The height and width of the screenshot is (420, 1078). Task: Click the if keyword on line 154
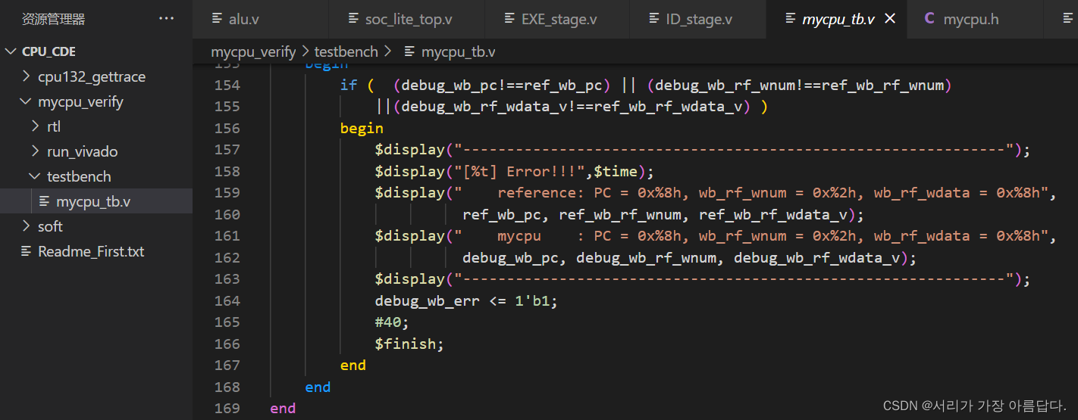pos(348,85)
